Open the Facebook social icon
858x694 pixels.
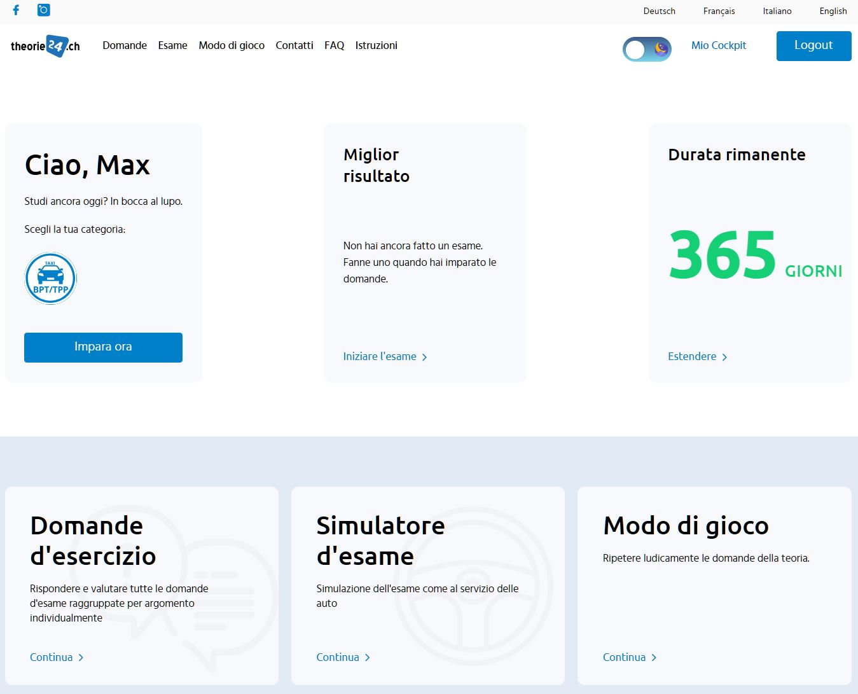coord(16,10)
